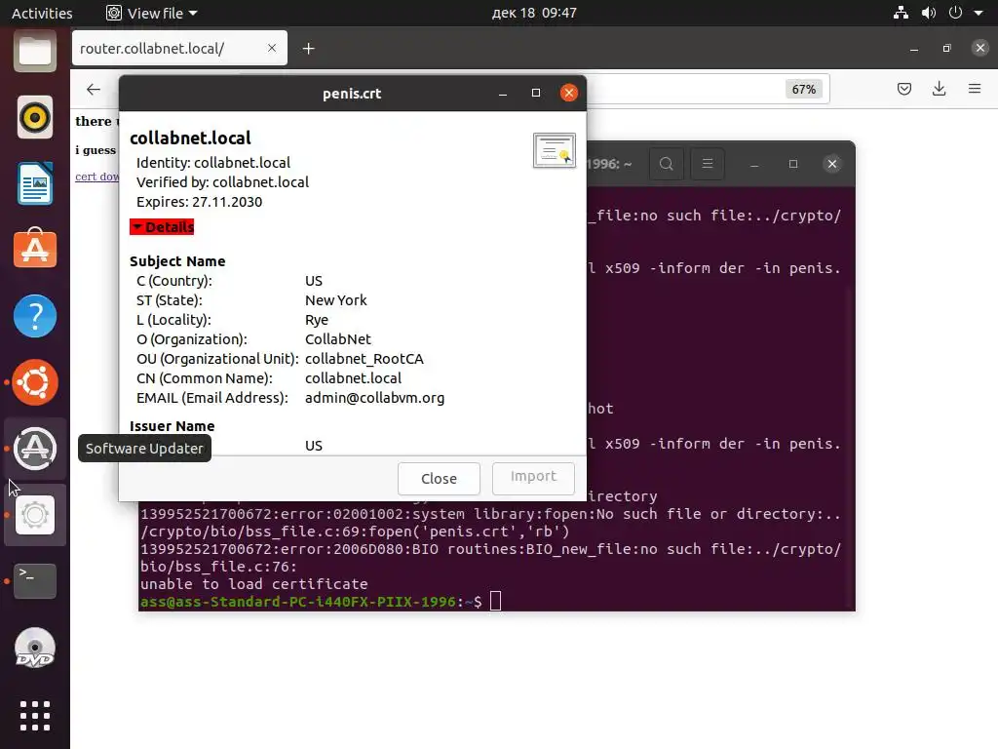Click the certificate viewer dock icon

[x=35, y=515]
